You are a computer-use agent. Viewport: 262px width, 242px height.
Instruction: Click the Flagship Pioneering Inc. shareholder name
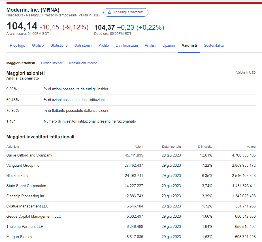(26, 196)
